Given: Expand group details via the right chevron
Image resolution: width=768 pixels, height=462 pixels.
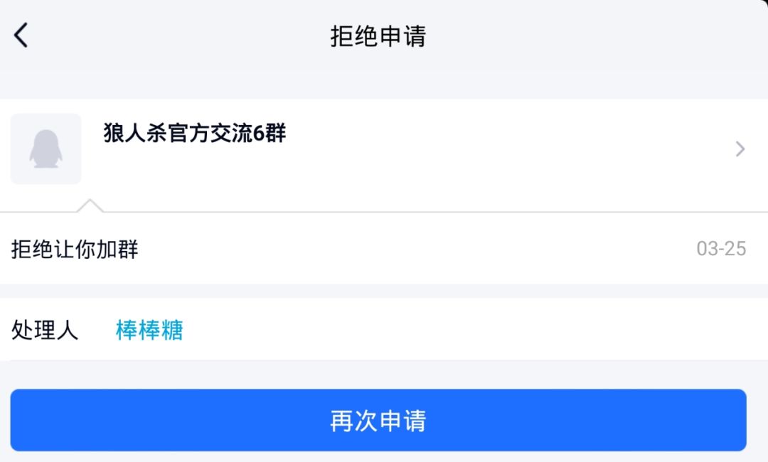Looking at the screenshot, I should [740, 149].
